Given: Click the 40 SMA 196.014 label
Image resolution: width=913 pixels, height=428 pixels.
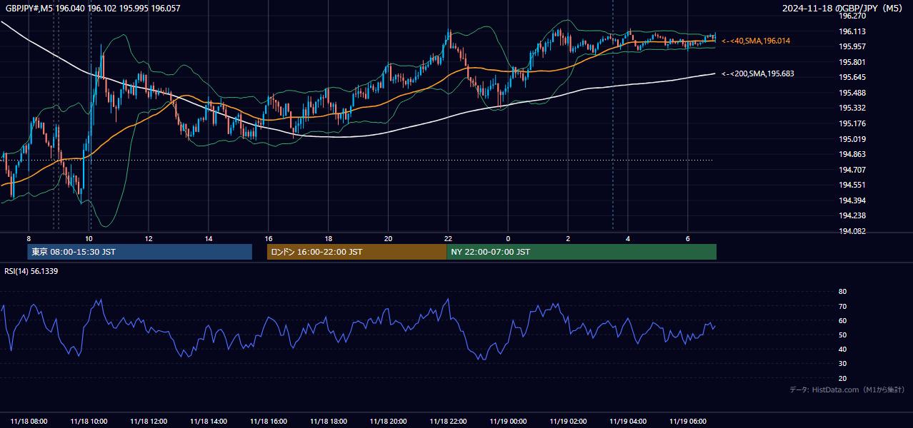Looking at the screenshot, I should pos(756,41).
